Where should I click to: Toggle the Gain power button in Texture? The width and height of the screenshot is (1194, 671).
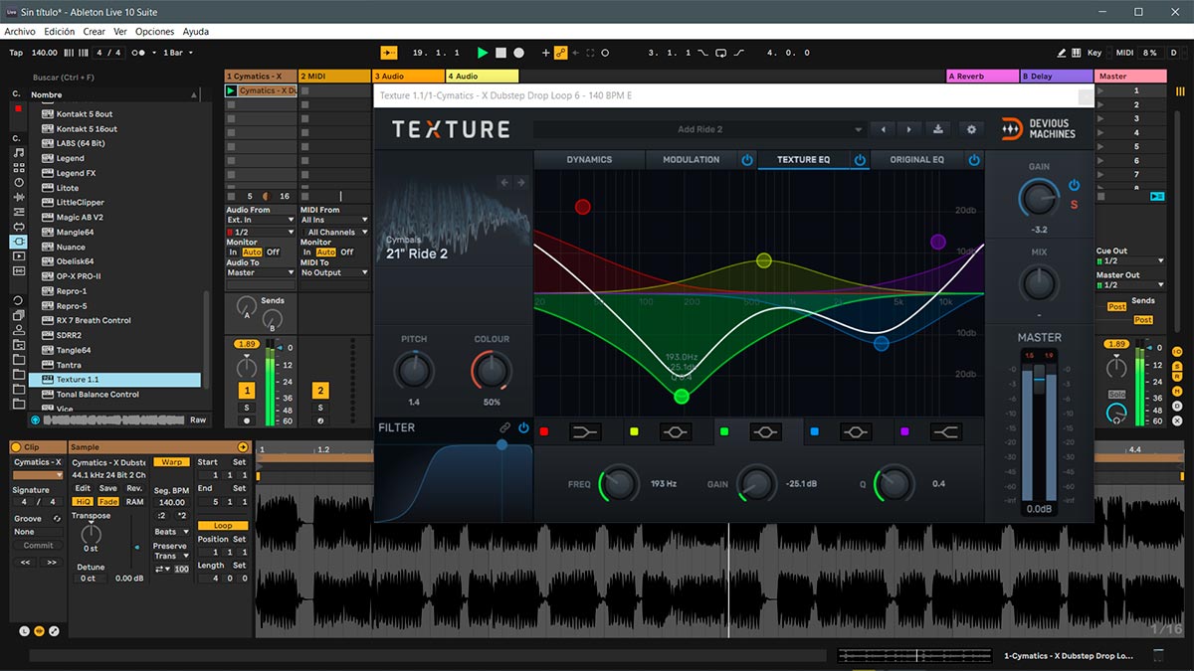pos(1074,185)
